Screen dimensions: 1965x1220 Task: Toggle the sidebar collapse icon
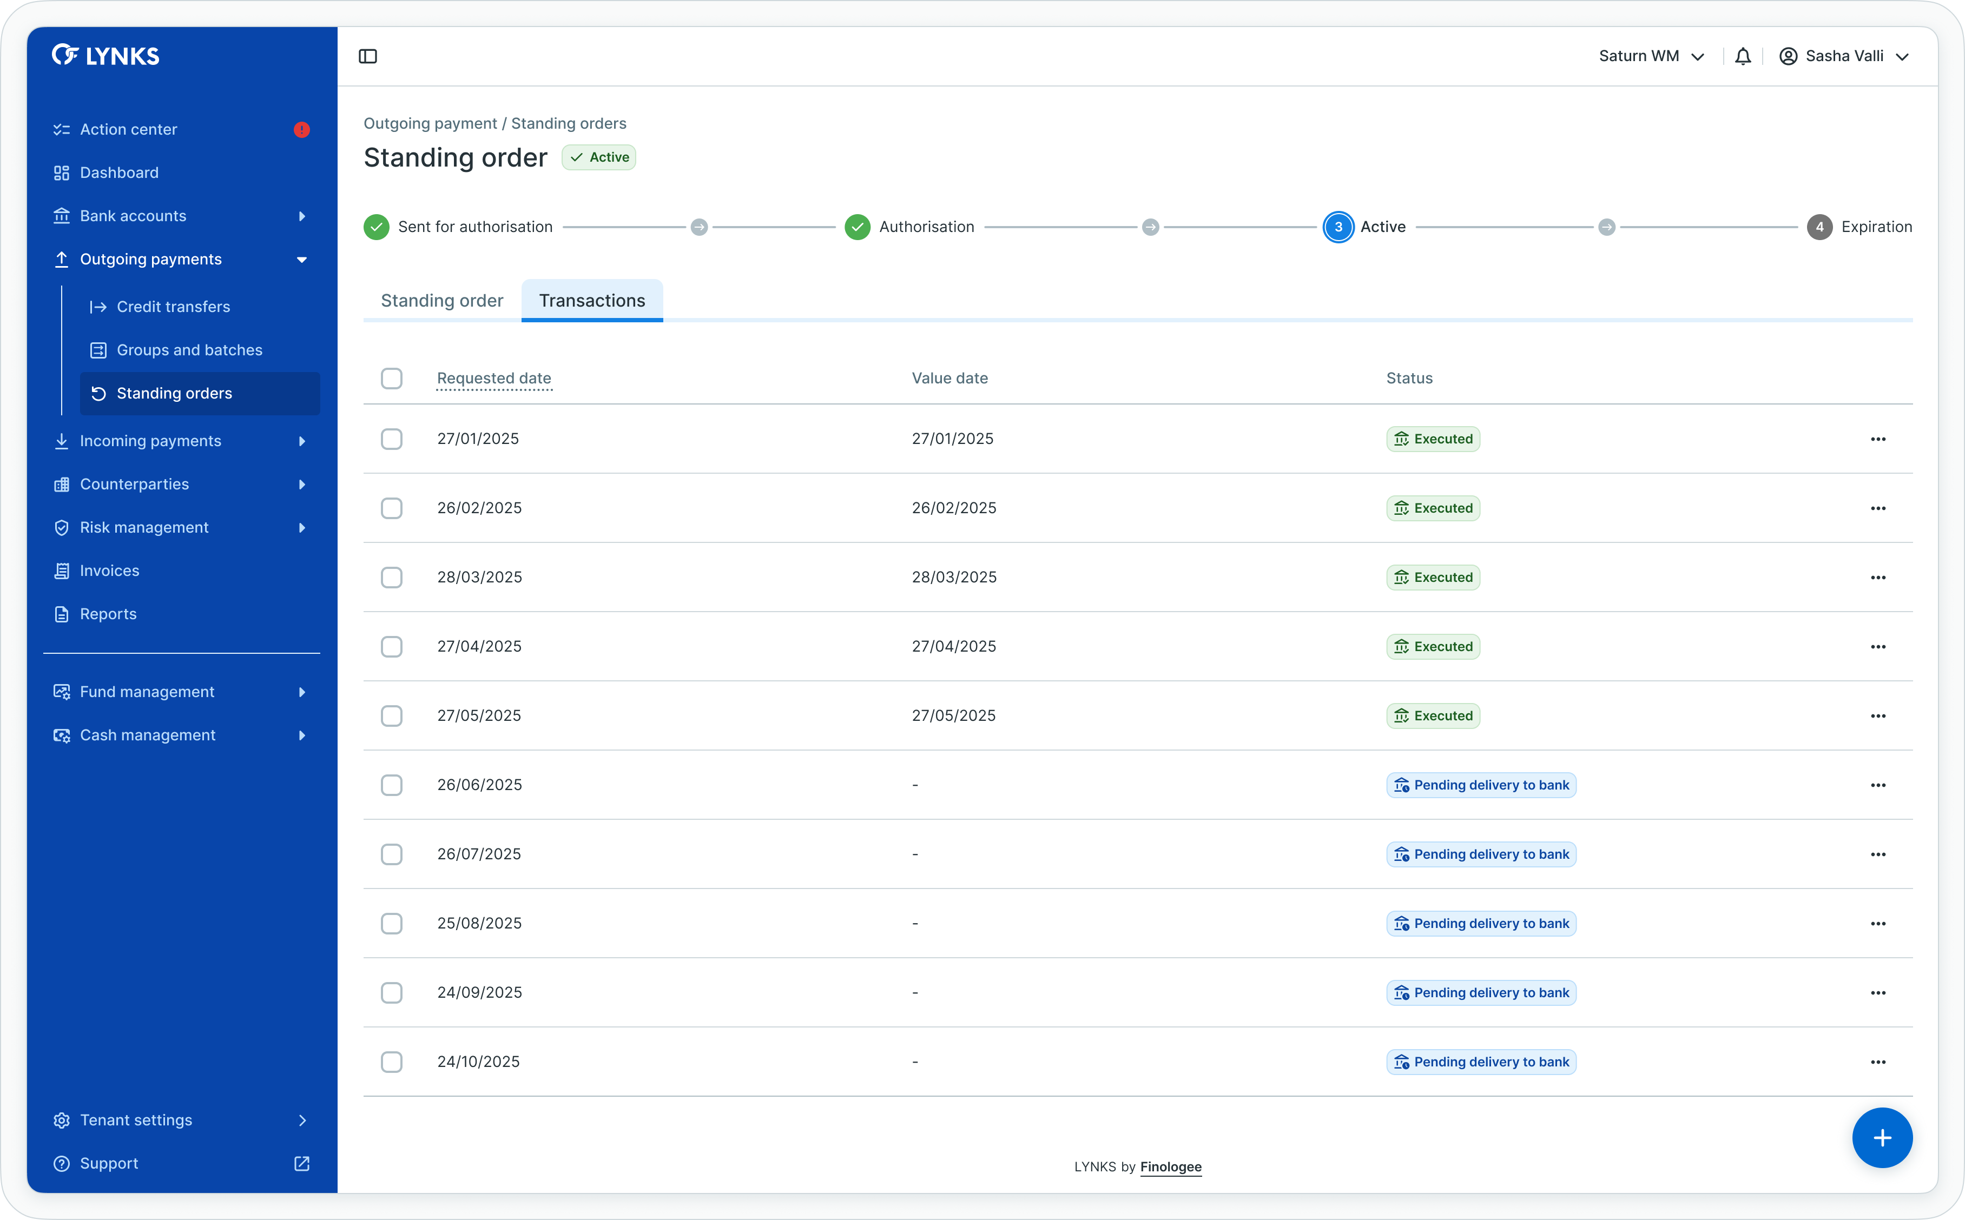(368, 56)
